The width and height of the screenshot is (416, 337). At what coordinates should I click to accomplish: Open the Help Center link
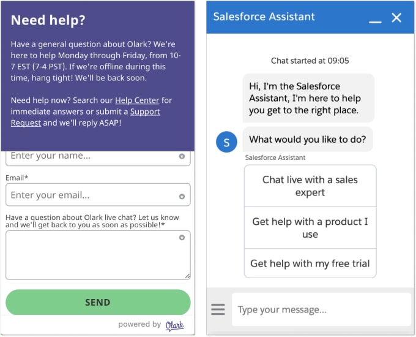tap(137, 100)
